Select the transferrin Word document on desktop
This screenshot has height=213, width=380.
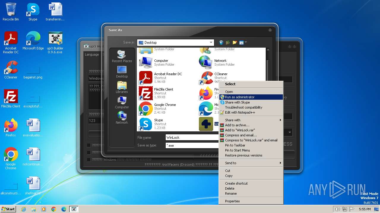55,12
